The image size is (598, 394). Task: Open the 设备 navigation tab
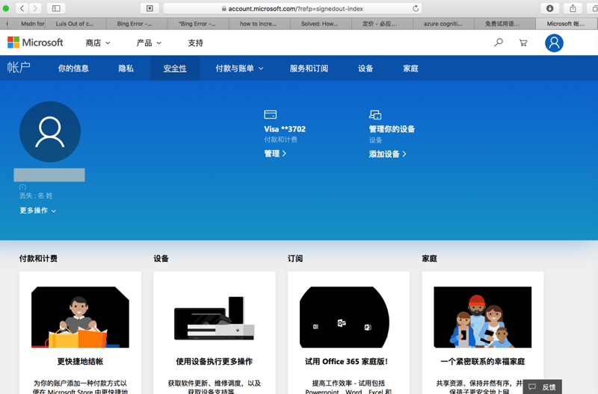pyautogui.click(x=366, y=69)
